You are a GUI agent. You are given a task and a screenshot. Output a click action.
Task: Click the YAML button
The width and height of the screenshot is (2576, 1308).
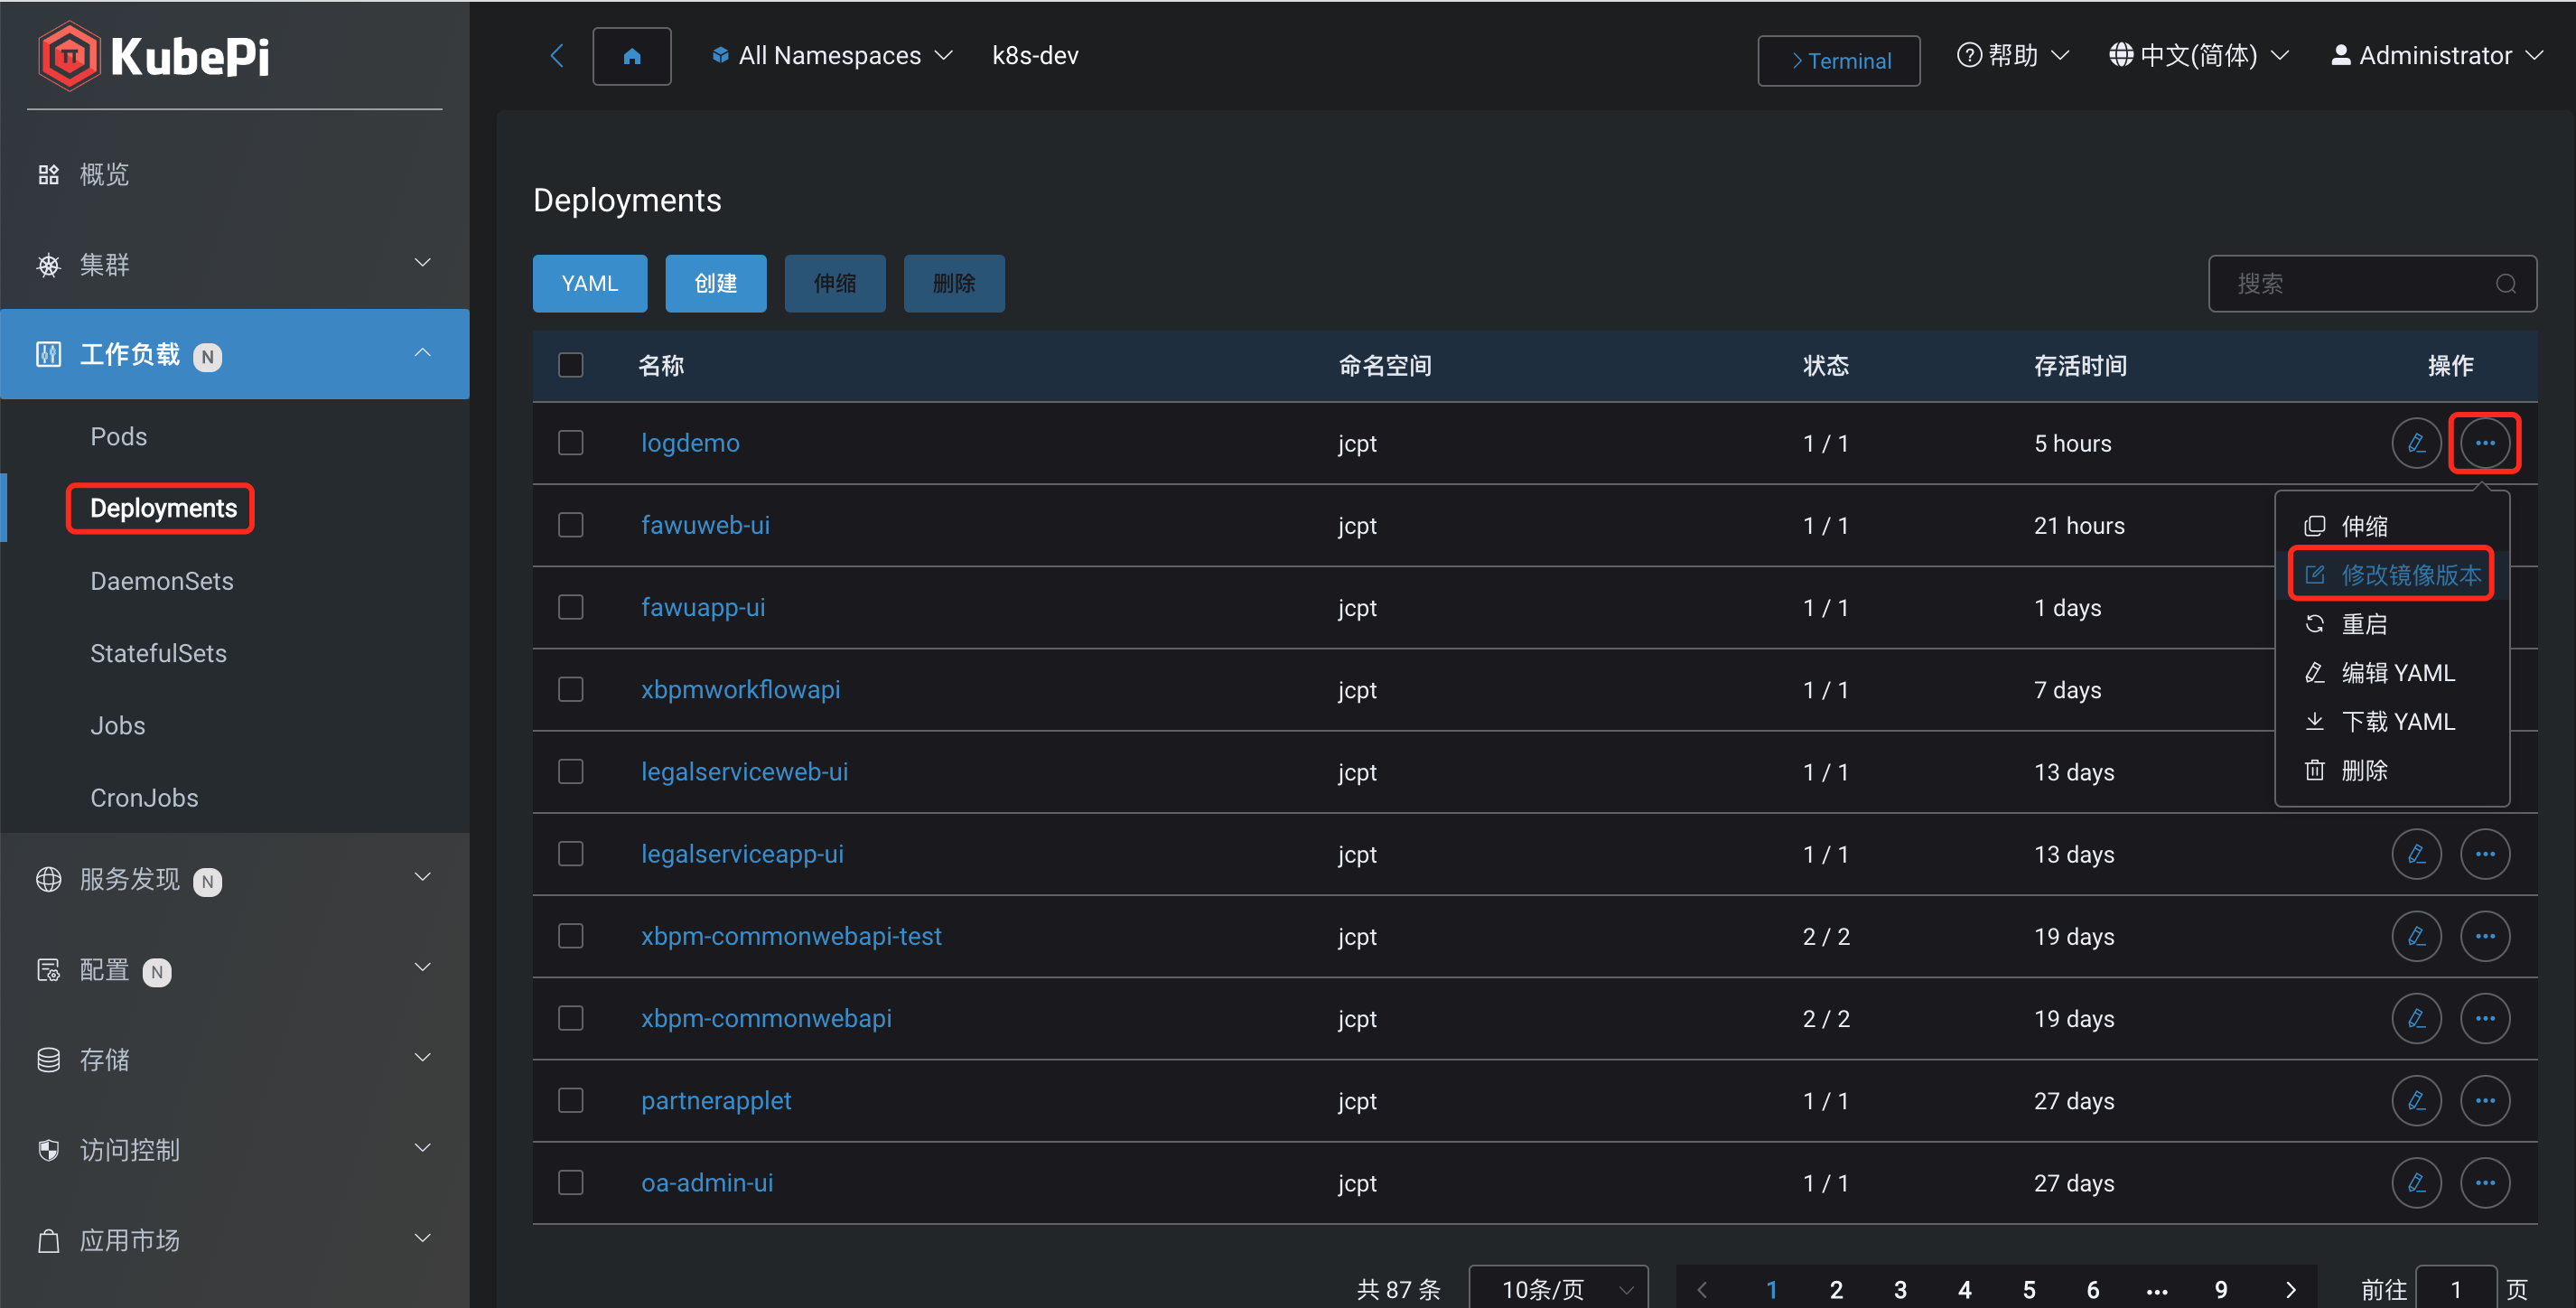(x=589, y=284)
